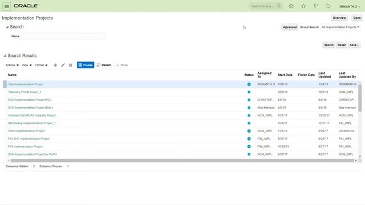Click status icon for SCM Implementation Project (HC)

[x=249, y=100]
